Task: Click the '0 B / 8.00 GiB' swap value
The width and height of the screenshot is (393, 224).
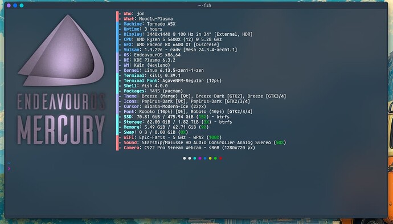Action: pyautogui.click(x=157, y=132)
